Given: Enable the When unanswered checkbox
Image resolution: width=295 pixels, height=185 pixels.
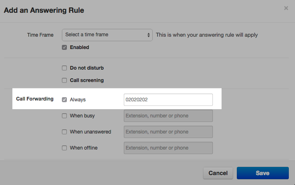Looking at the screenshot, I should click(x=64, y=132).
